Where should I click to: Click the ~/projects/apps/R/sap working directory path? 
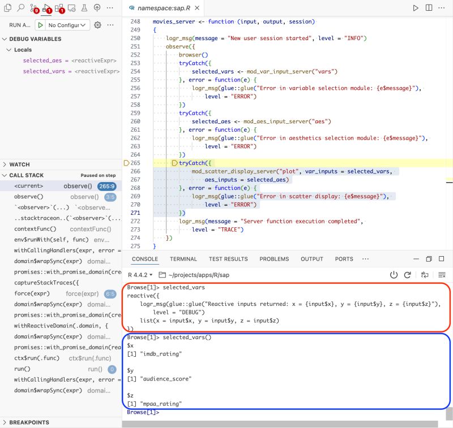199,275
